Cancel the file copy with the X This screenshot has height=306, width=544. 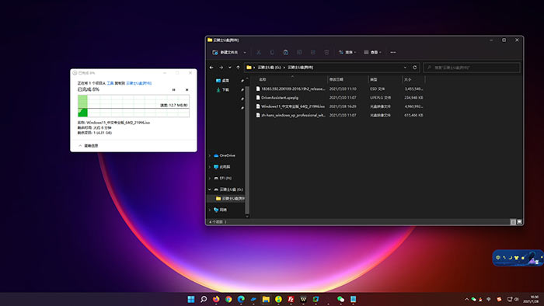point(187,90)
